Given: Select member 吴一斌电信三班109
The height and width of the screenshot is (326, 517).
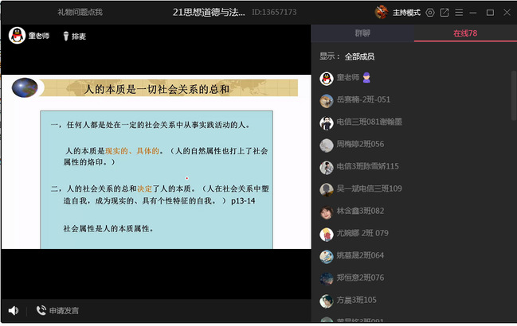Looking at the screenshot, I should [x=369, y=189].
